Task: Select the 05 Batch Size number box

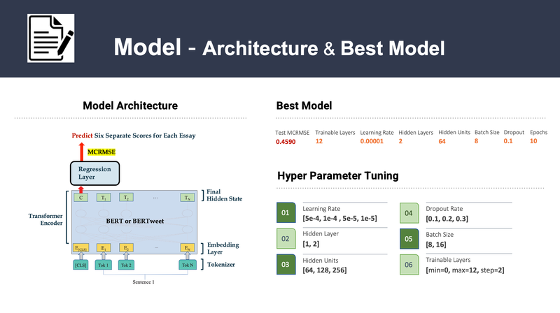Action: [x=409, y=239]
